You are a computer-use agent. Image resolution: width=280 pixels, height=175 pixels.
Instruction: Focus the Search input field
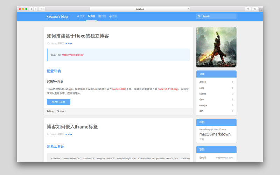point(216,16)
